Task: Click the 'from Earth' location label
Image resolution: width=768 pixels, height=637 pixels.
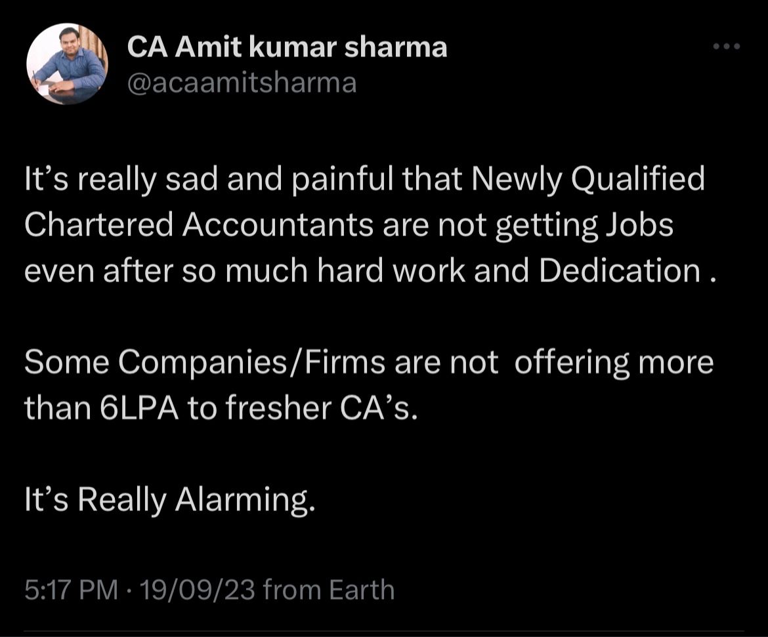Action: click(329, 590)
